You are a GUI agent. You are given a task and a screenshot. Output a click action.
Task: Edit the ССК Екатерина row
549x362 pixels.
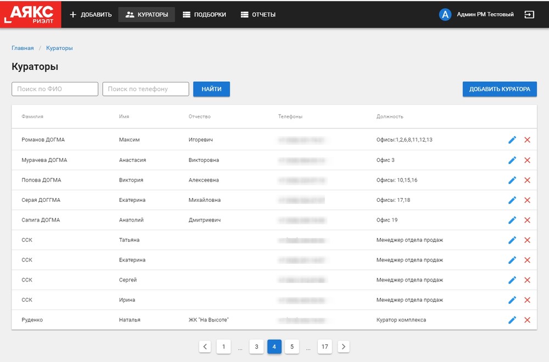point(512,260)
